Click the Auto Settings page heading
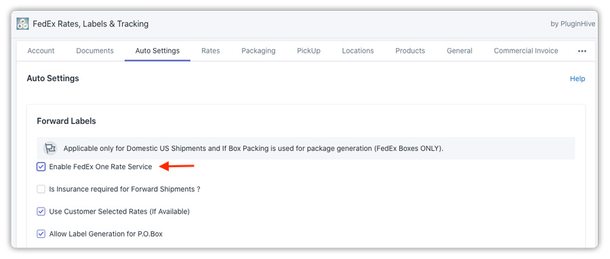Viewport: 610px width, 259px height. click(x=53, y=78)
